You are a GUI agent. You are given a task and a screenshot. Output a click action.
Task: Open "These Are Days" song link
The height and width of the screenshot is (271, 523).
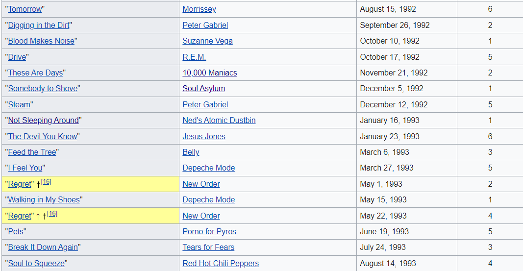pos(35,73)
